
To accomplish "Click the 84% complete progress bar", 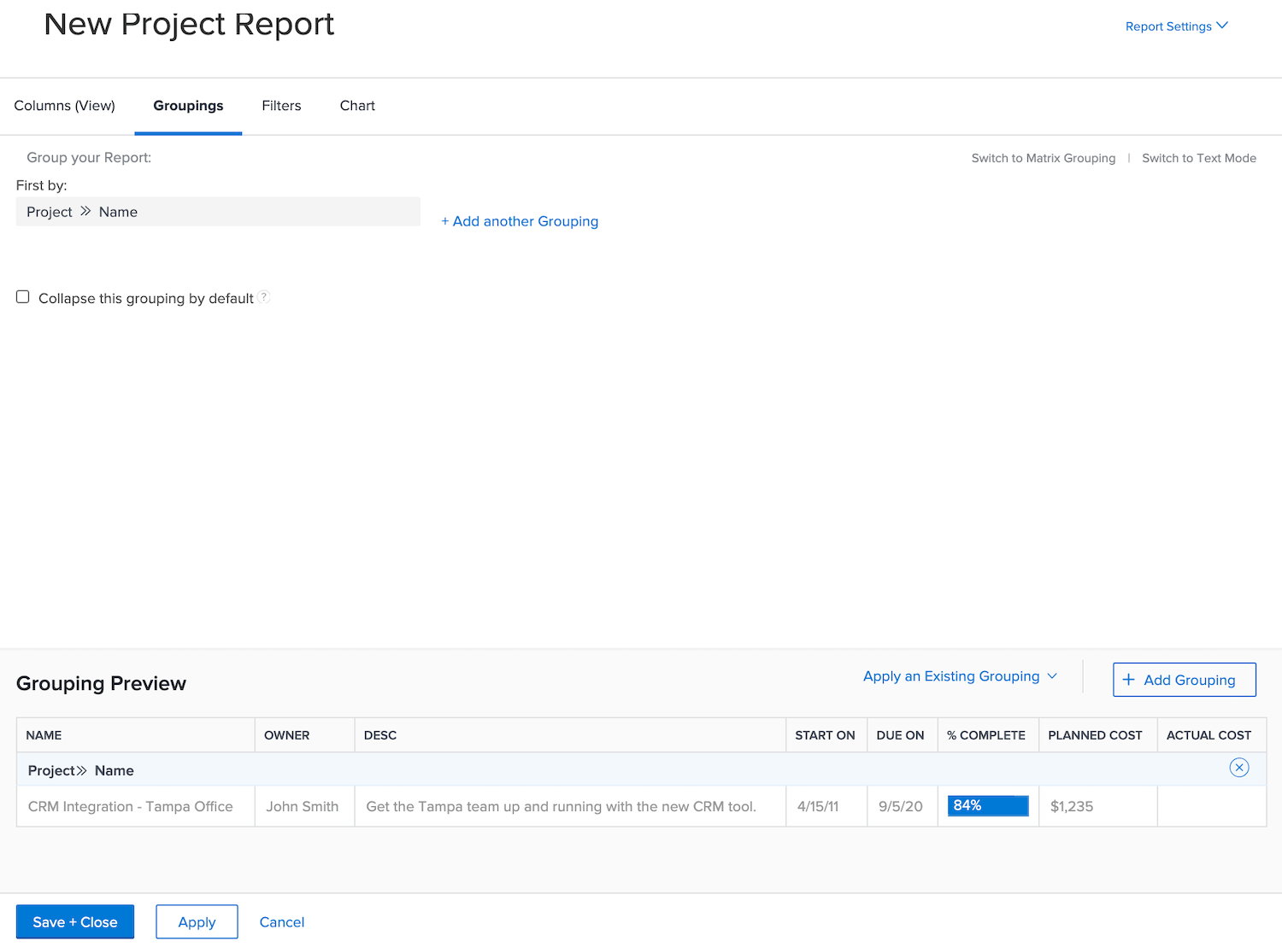I will (988, 806).
